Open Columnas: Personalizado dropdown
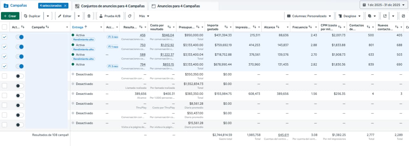This screenshot has height=146, width=409. 309,16
